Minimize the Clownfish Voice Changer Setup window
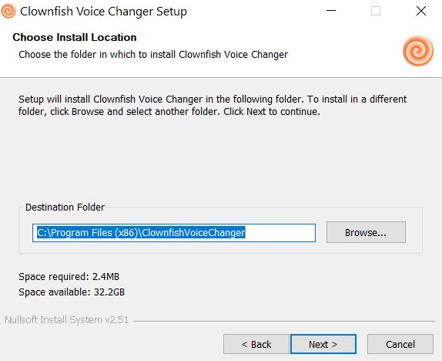442x361 pixels. (x=331, y=11)
